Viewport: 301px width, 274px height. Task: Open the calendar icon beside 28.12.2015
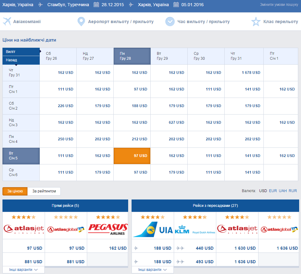click(96, 5)
